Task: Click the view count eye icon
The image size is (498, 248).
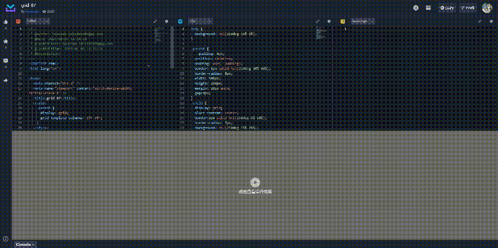Action: 44,11
